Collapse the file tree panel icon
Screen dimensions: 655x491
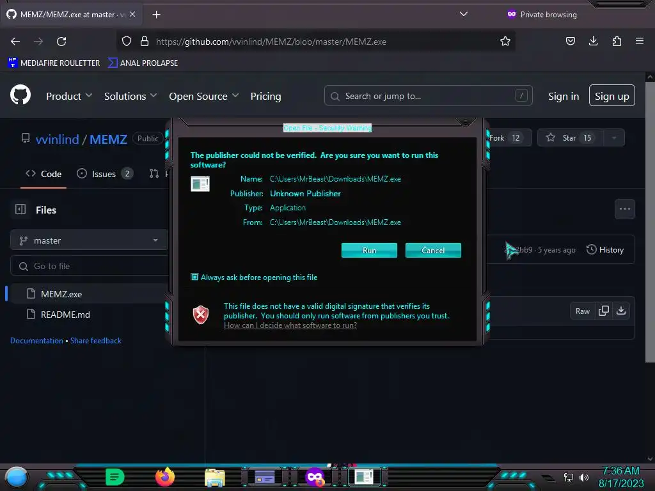(x=20, y=209)
